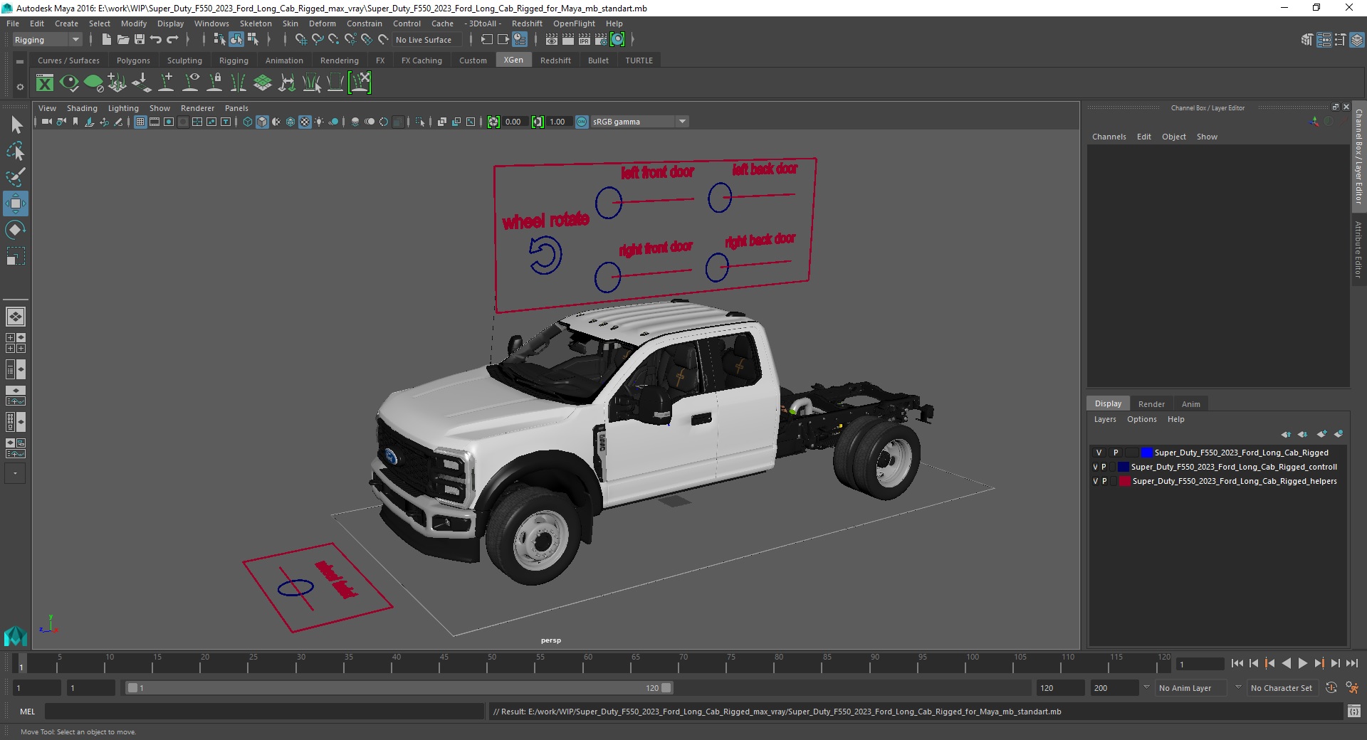Open a scene with folder icon

pos(122,40)
